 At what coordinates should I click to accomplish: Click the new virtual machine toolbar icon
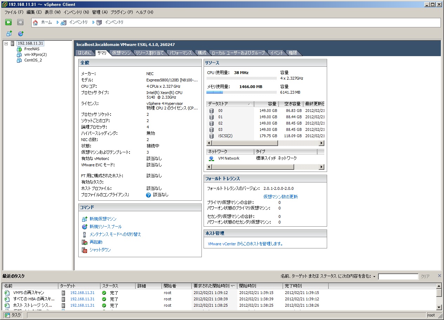[9, 34]
